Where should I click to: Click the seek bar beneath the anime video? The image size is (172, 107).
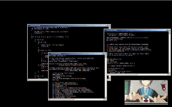point(145,103)
